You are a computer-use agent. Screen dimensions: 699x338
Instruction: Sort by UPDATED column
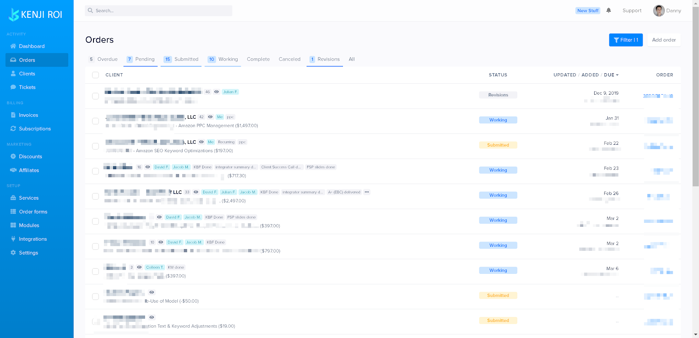[565, 75]
